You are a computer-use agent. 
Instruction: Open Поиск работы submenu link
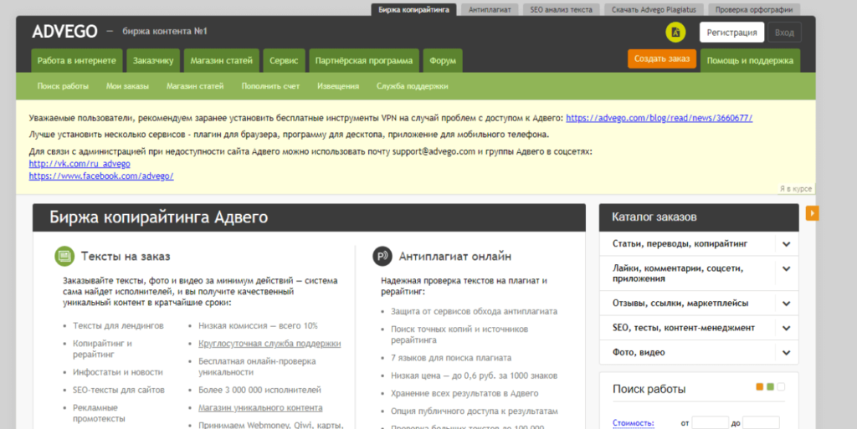tap(63, 86)
